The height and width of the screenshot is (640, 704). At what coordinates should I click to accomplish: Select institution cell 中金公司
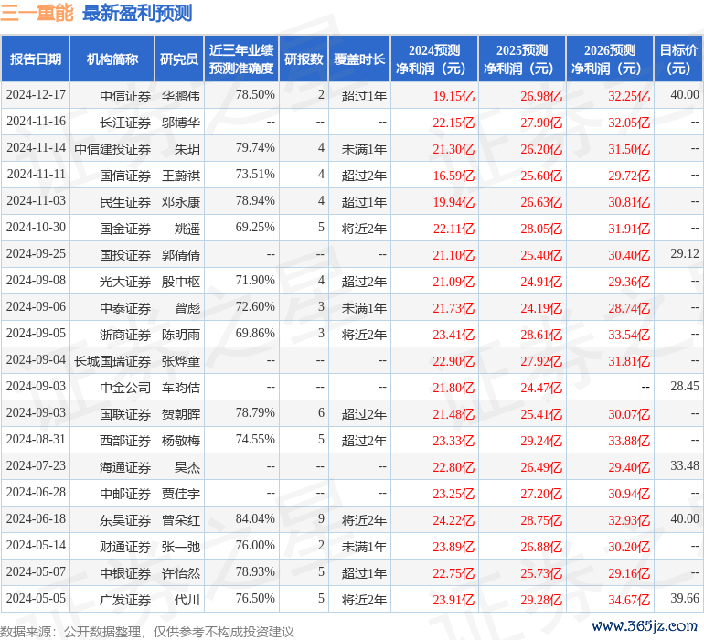click(x=125, y=387)
